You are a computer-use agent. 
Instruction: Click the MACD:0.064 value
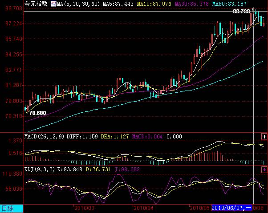(x=147, y=137)
